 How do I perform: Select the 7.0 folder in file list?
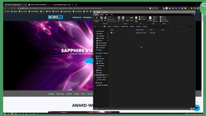tap(112, 33)
